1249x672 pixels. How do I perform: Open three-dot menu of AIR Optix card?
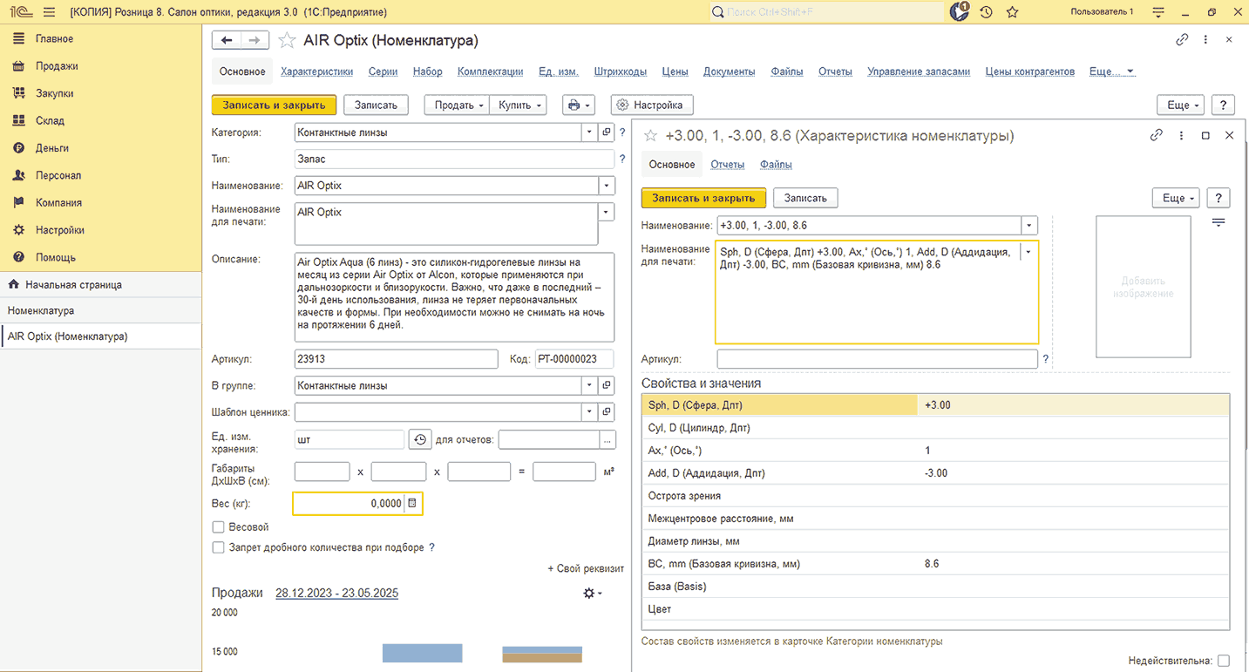(1205, 40)
